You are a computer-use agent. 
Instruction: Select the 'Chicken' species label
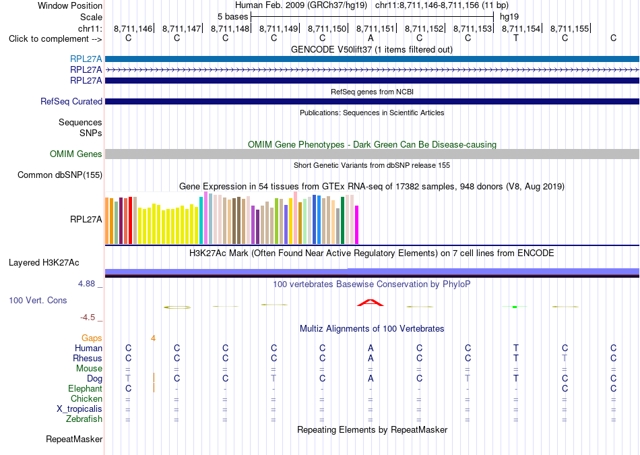[x=86, y=398]
